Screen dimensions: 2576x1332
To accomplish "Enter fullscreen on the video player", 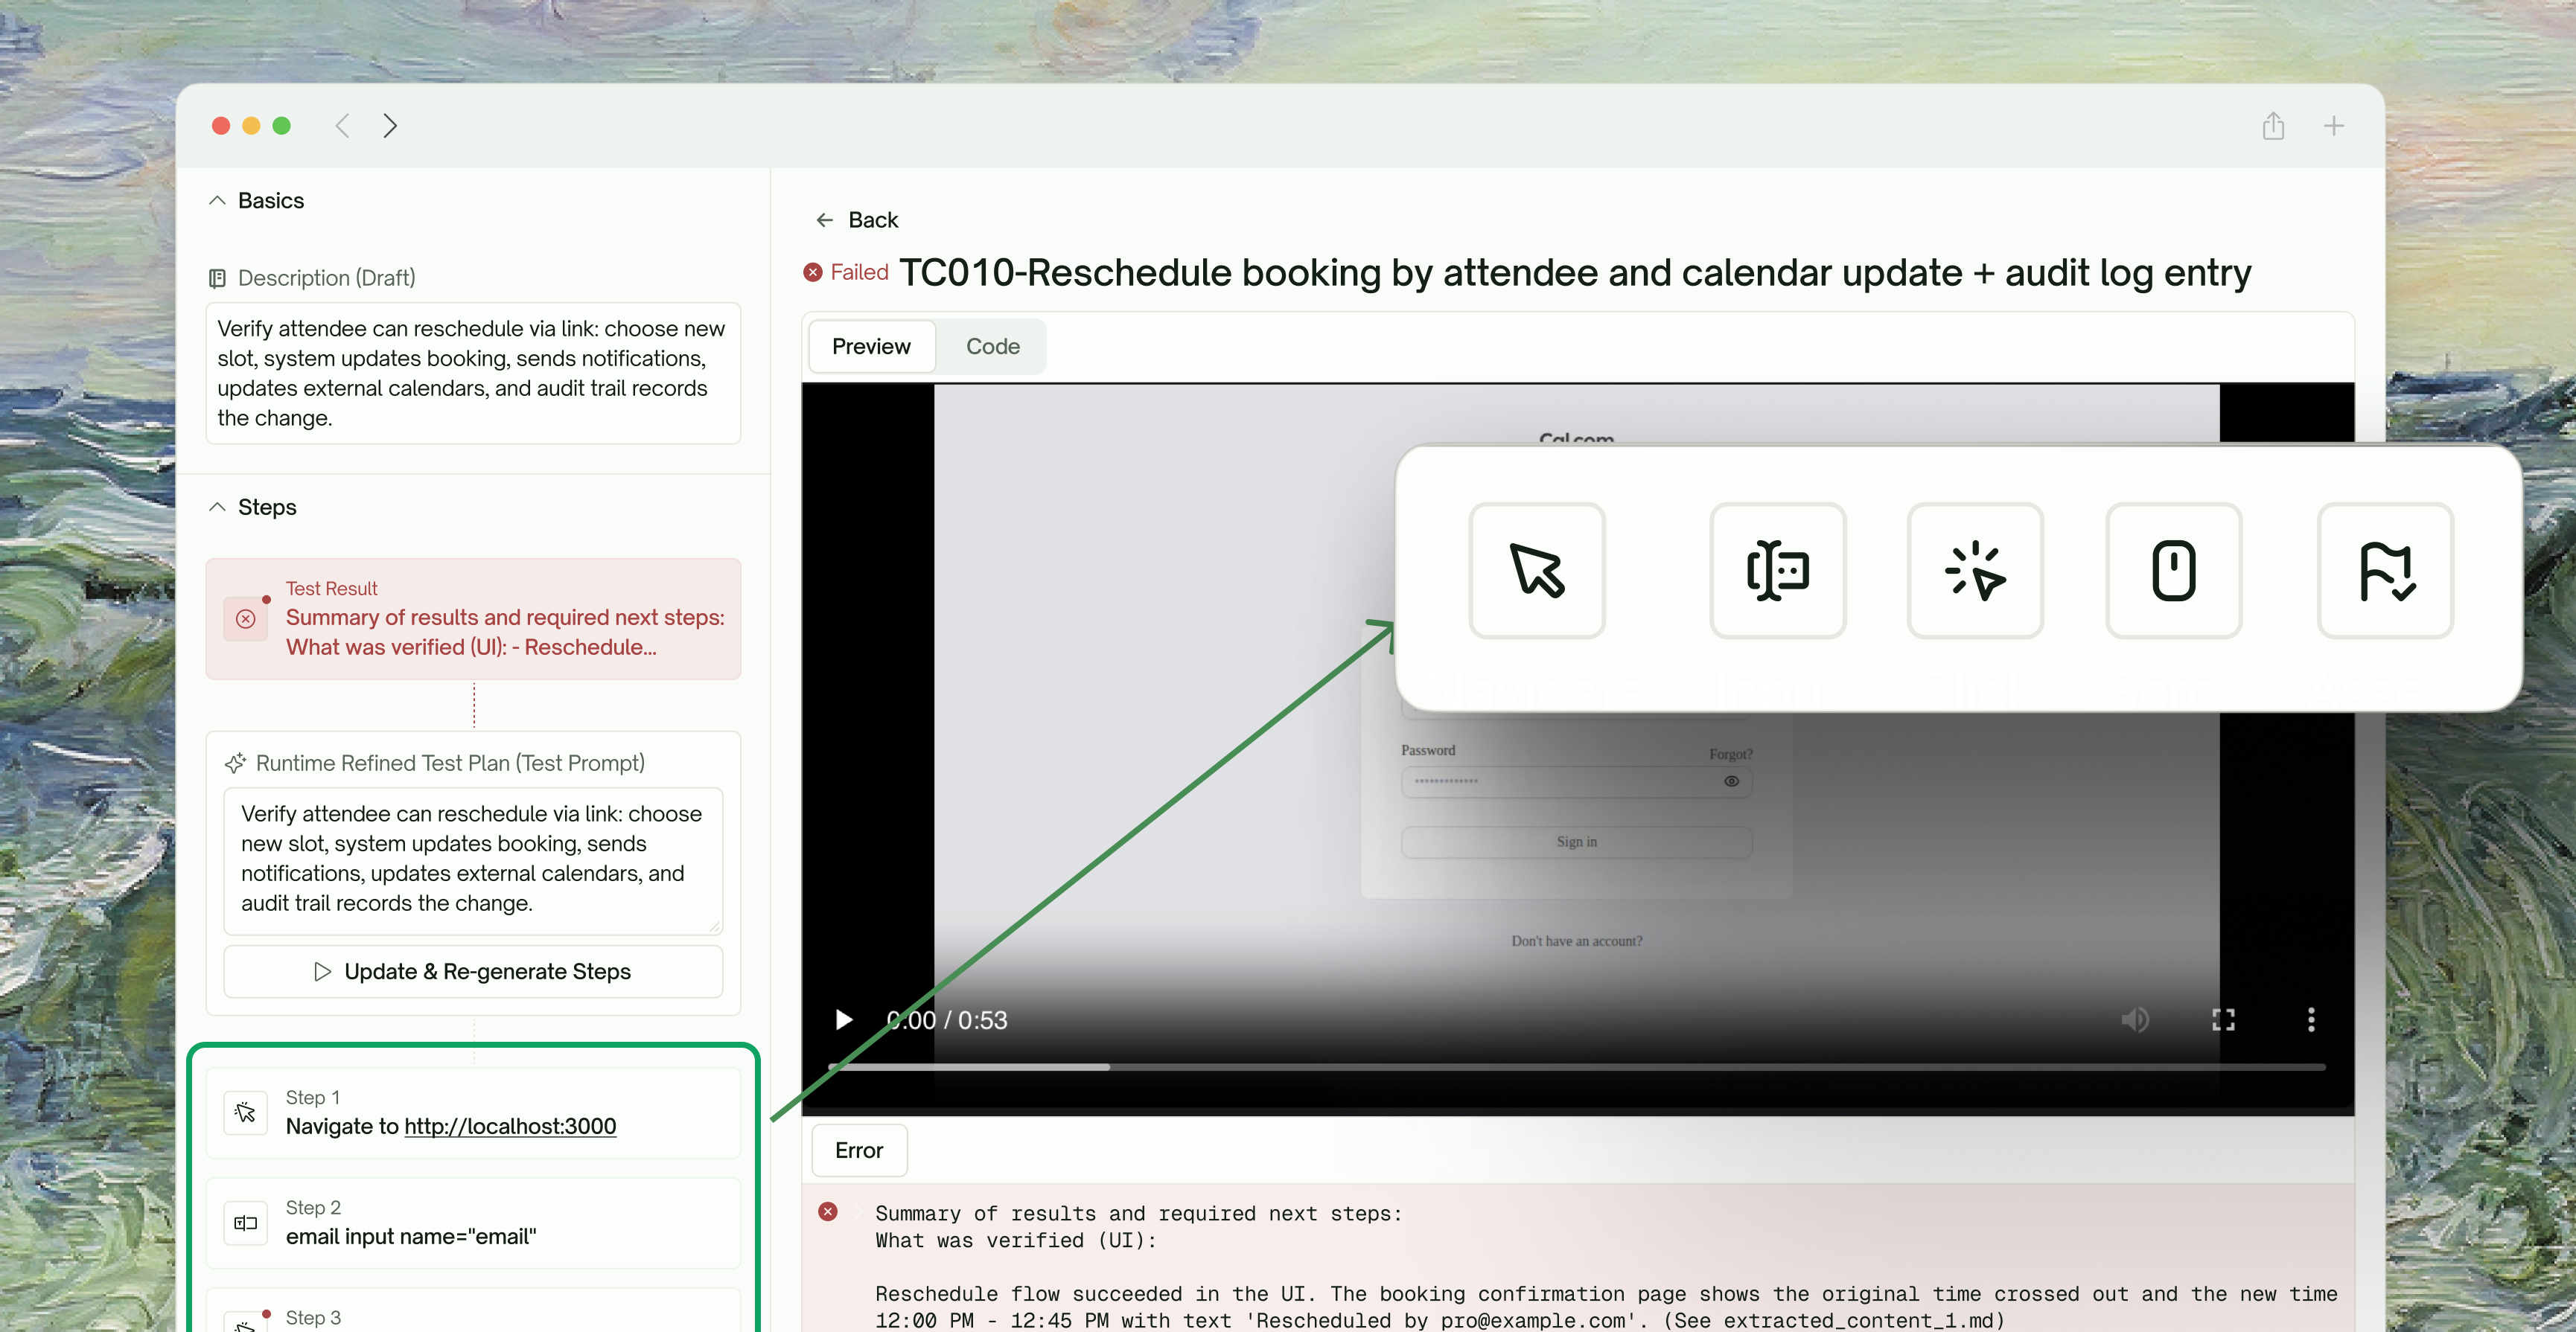I will coord(2223,1020).
